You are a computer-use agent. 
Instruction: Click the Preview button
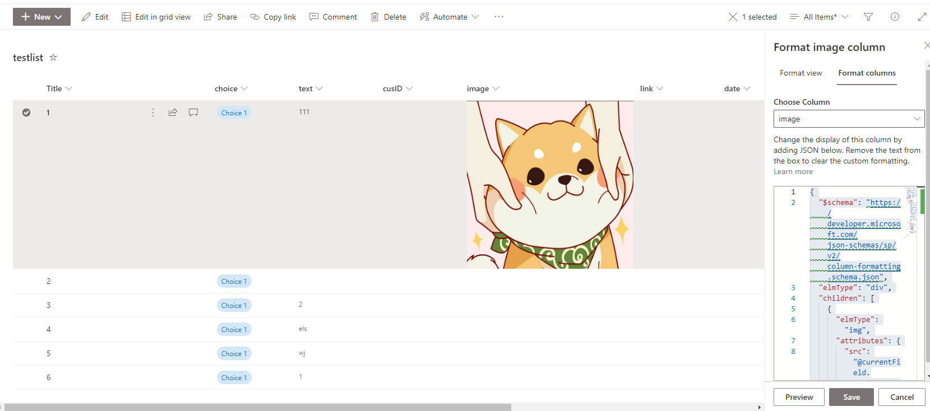pyautogui.click(x=799, y=397)
